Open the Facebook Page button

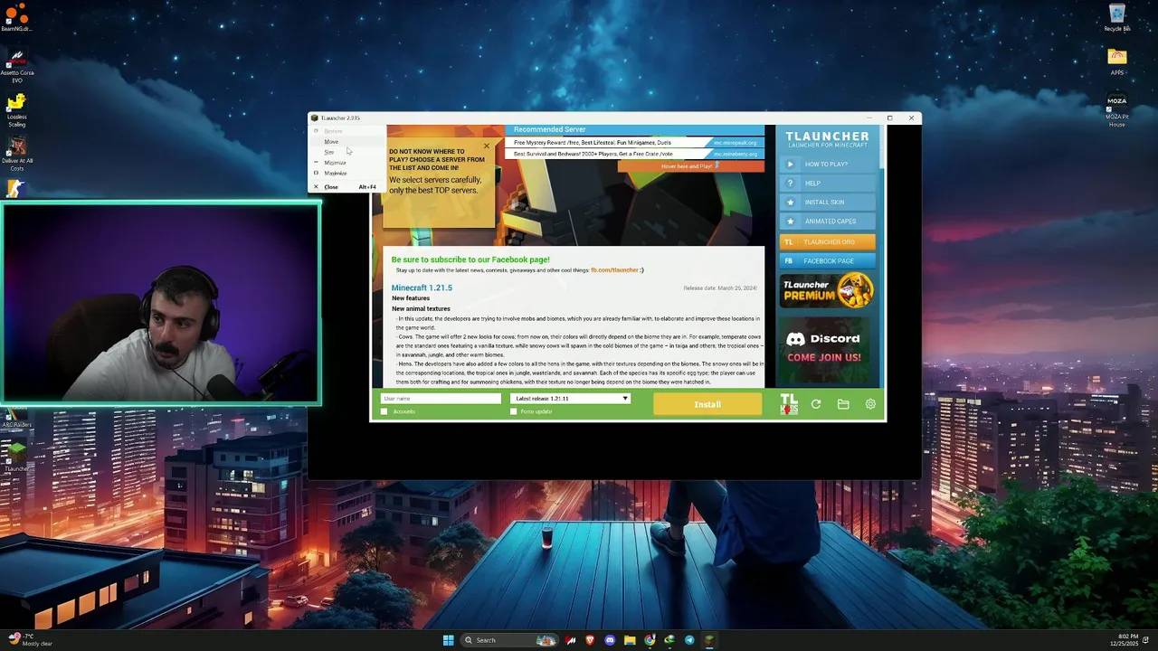click(x=827, y=261)
